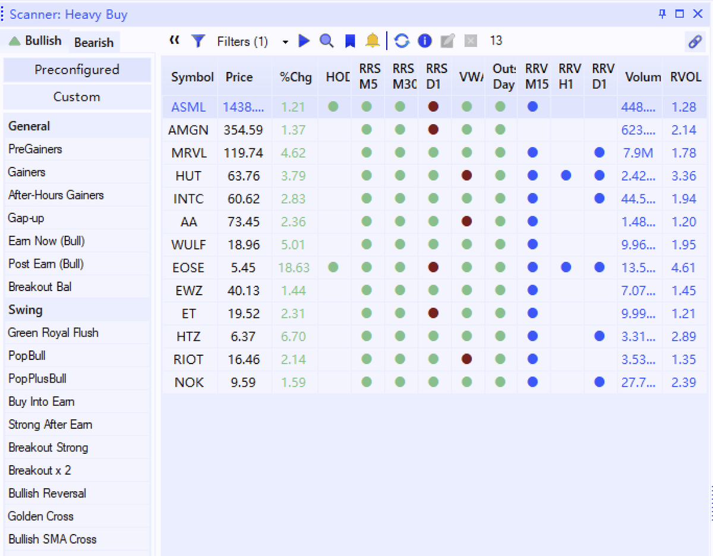Sort by the RVOL column header
Image resolution: width=713 pixels, height=556 pixels.
coord(686,77)
